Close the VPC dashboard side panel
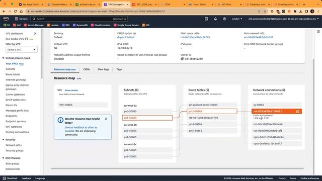The image size is (322, 181). [35, 34]
